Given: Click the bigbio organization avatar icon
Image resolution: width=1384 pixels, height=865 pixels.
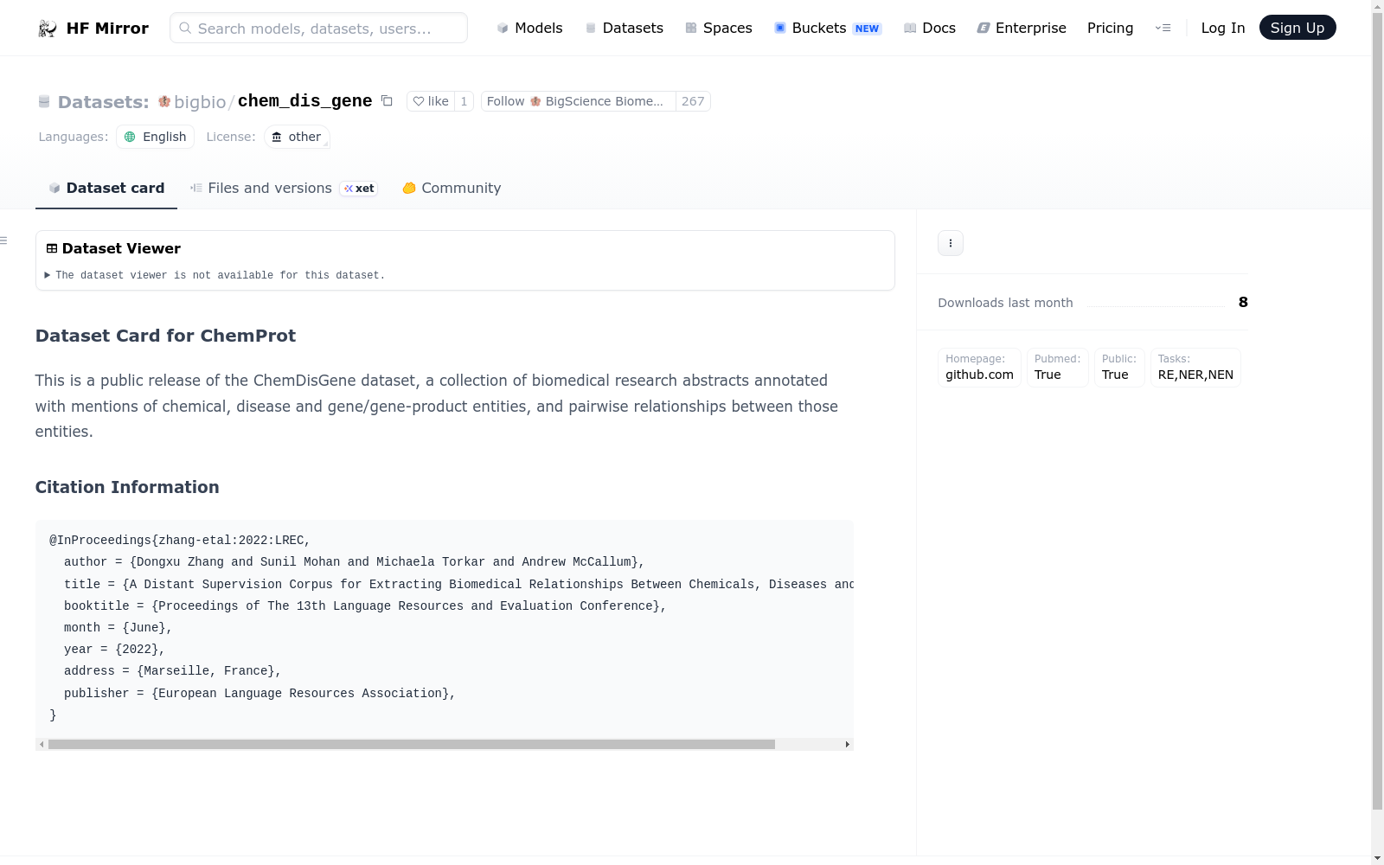Looking at the screenshot, I should pos(164,101).
